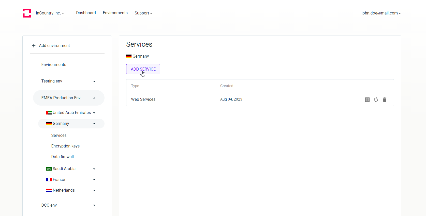Expand the Testing env section
The image size is (426, 216).
tap(94, 81)
